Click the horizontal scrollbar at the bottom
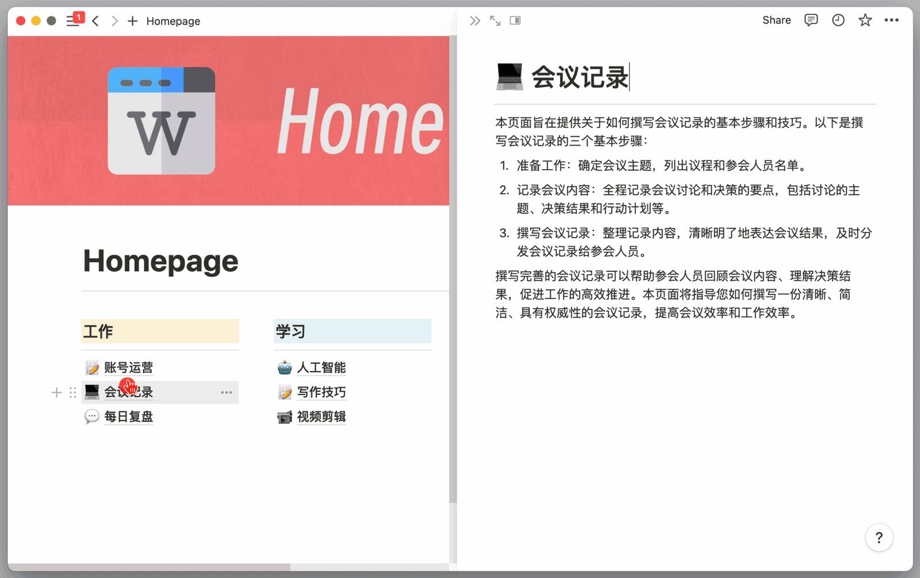 coord(149,567)
